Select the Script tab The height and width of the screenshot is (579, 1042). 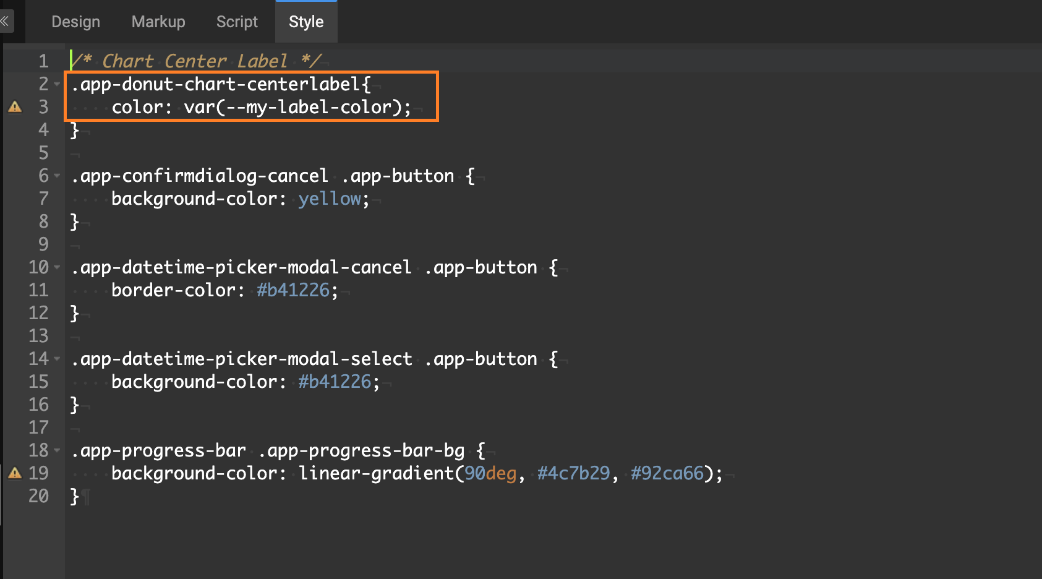tap(236, 21)
